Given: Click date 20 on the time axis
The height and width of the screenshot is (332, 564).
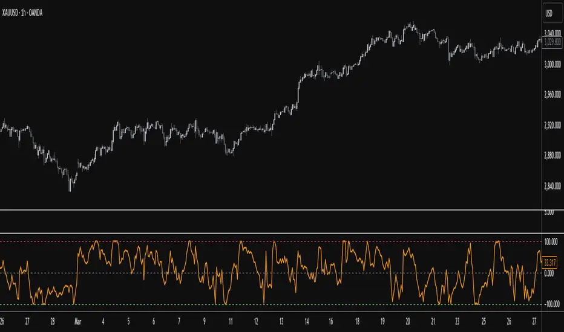Looking at the screenshot, I should pyautogui.click(x=407, y=322).
